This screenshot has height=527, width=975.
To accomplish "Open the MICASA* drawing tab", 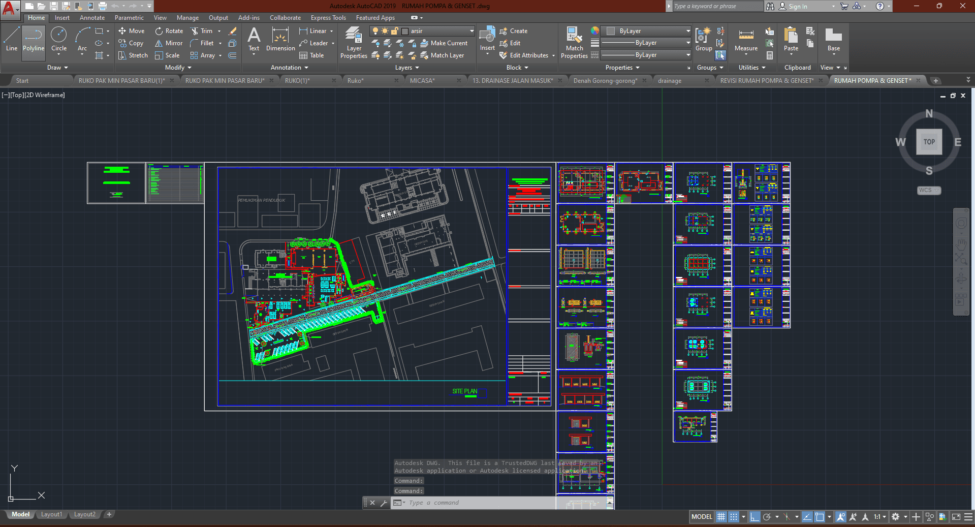I will click(422, 81).
